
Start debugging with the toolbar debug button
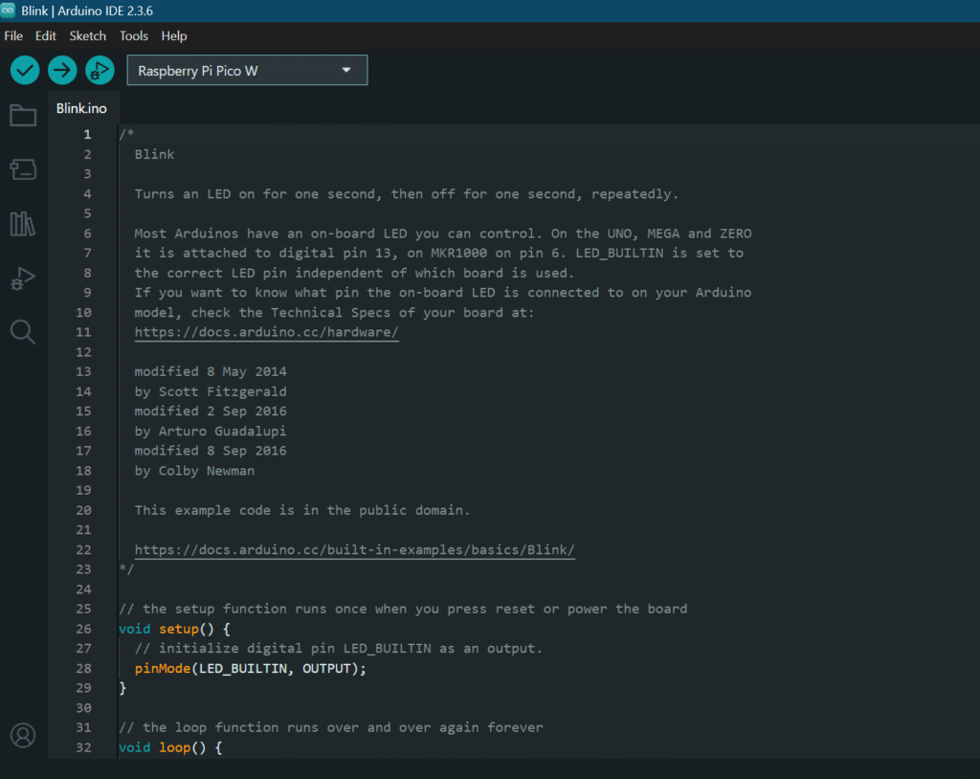click(100, 70)
